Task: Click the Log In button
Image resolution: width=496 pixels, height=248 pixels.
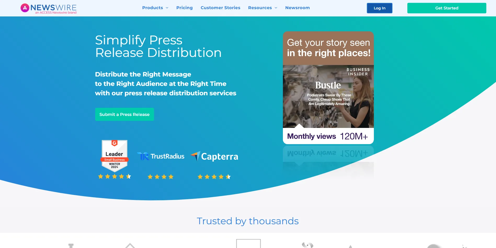Action: [x=379, y=8]
